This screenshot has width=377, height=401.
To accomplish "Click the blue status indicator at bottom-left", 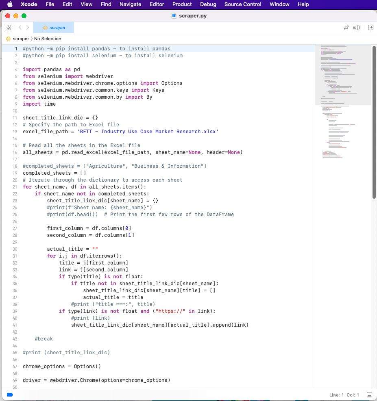I will point(10,394).
